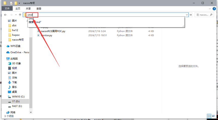Open the WPS云盘 cloud icon
Screen dimensions: 218x120
8,46
